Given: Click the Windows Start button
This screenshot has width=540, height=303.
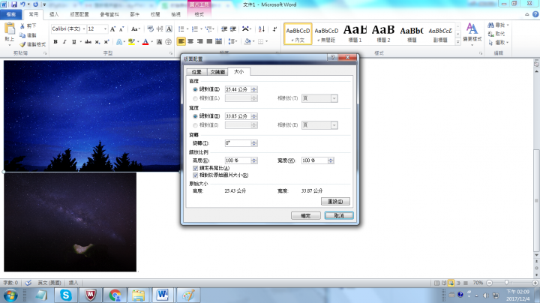Looking at the screenshot, I should click(x=10, y=295).
